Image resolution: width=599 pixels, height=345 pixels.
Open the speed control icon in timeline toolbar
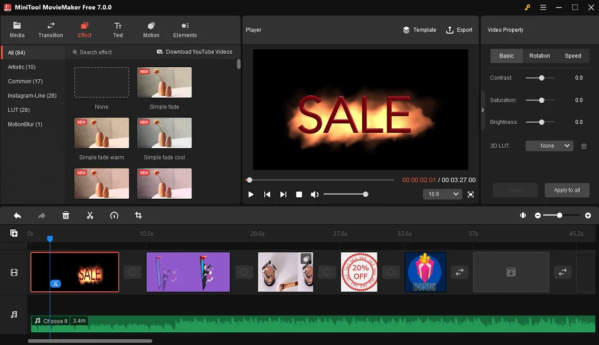[114, 216]
